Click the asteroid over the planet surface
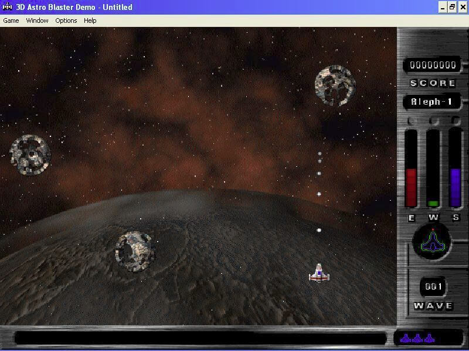Viewport: 469px width, 351px height. click(x=134, y=252)
